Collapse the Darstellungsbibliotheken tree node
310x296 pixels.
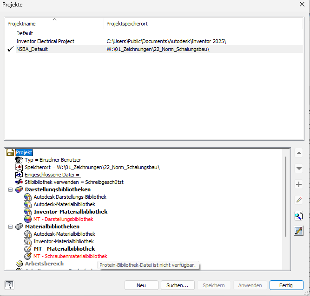click(10, 189)
